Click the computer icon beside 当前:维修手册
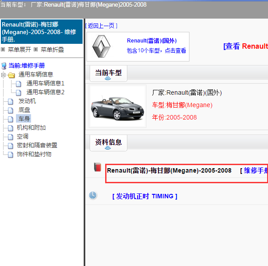The width and height of the screenshot is (268, 266). click(4, 66)
